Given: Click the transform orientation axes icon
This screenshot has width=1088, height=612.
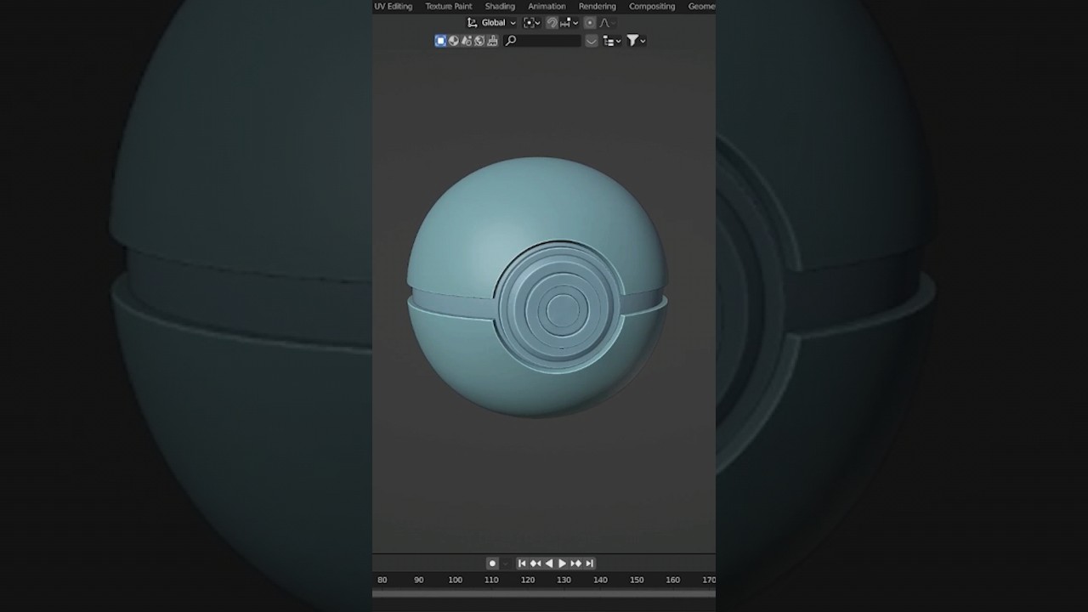Looking at the screenshot, I should coord(473,23).
